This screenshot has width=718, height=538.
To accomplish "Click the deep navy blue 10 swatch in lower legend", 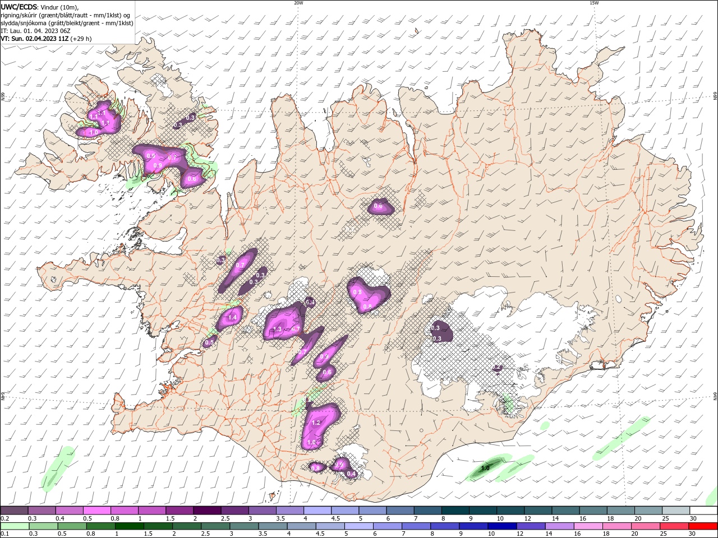I will coord(502,526).
